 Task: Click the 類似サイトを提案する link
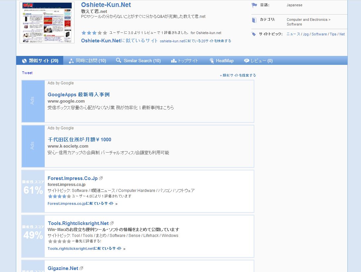tap(238, 75)
